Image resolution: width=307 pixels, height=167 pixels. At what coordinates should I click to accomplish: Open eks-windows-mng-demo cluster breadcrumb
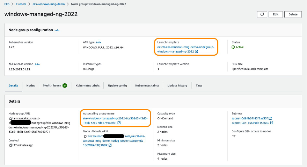tap(49, 4)
